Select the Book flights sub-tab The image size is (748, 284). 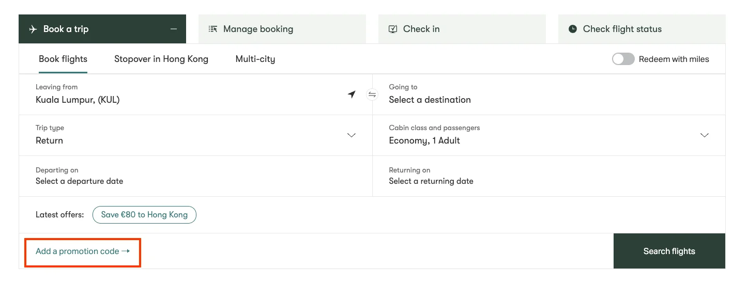63,59
